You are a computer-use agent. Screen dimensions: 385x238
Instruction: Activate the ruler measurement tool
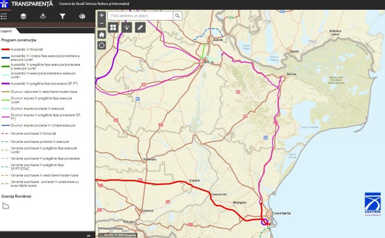click(140, 27)
